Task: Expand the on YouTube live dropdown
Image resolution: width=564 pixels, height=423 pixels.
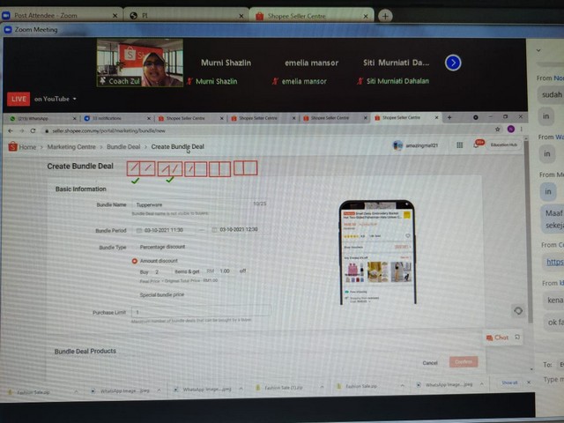Action: (x=75, y=99)
